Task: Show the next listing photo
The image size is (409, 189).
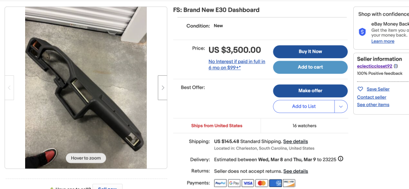Action: click(x=162, y=88)
